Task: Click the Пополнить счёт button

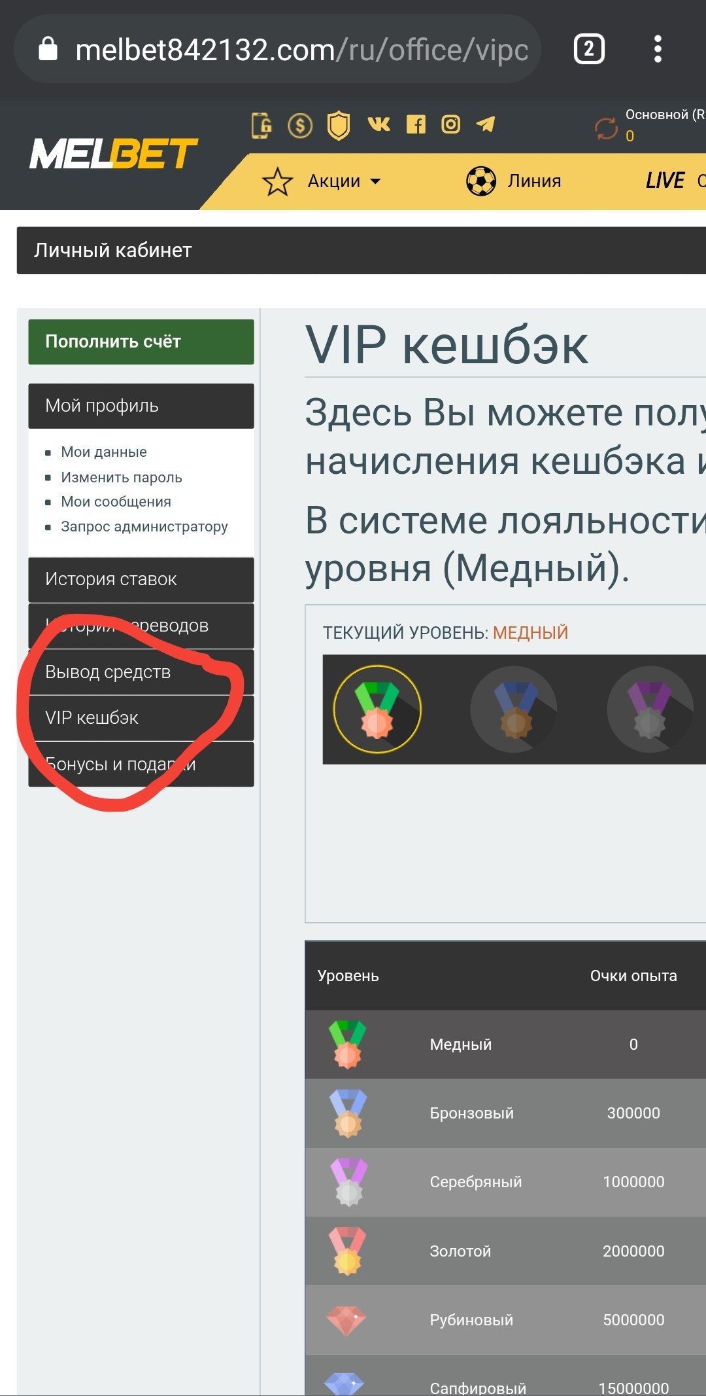Action: pos(141,342)
